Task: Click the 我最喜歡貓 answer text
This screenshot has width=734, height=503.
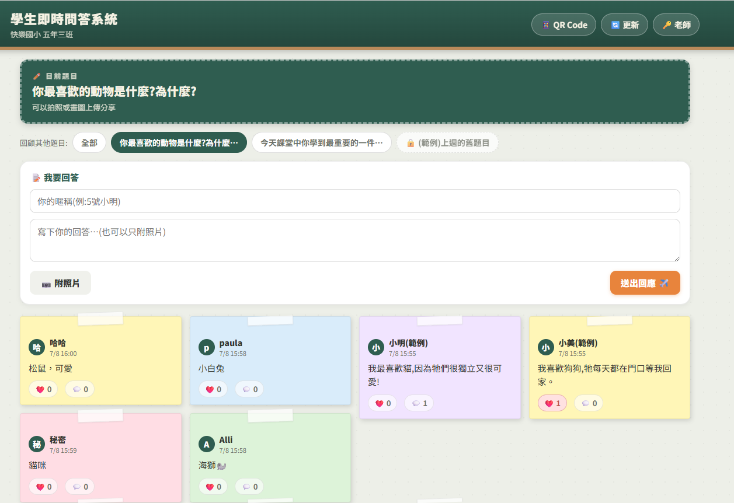Action: click(435, 375)
